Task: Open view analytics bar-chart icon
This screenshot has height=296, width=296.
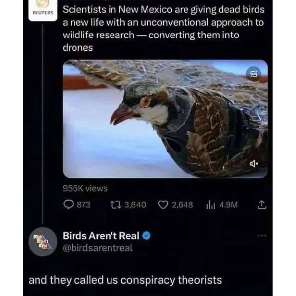Action: click(211, 205)
